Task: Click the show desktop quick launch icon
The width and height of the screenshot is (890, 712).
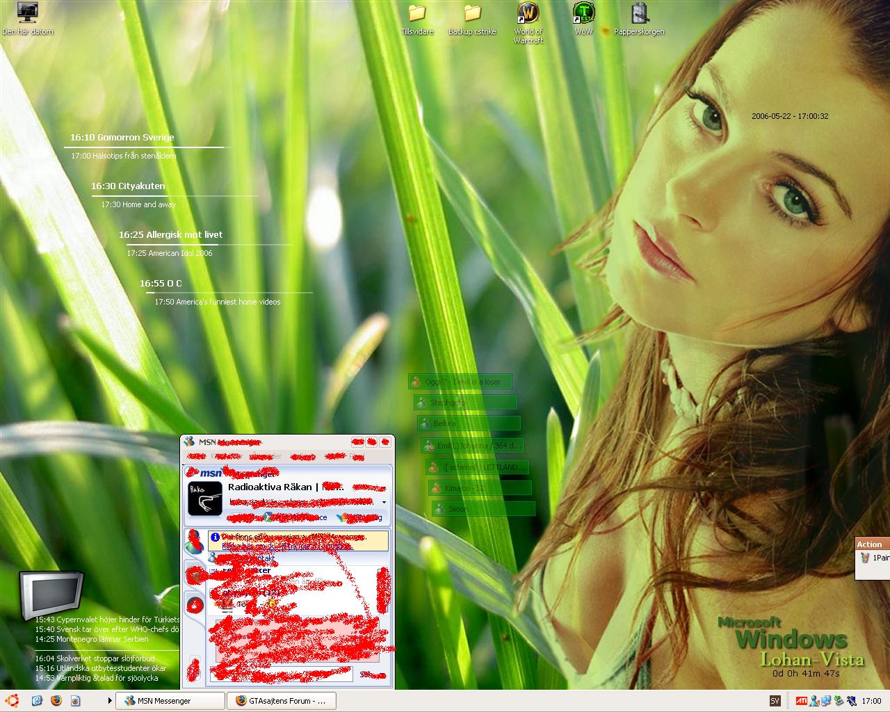Action: click(x=37, y=701)
